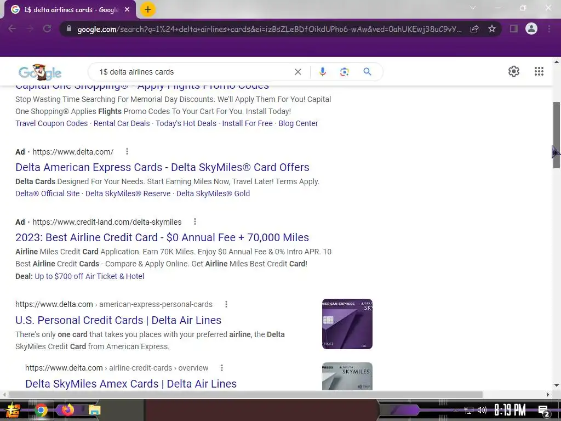Image resolution: width=561 pixels, height=421 pixels.
Task: Clear the search query with X
Action: (297, 72)
